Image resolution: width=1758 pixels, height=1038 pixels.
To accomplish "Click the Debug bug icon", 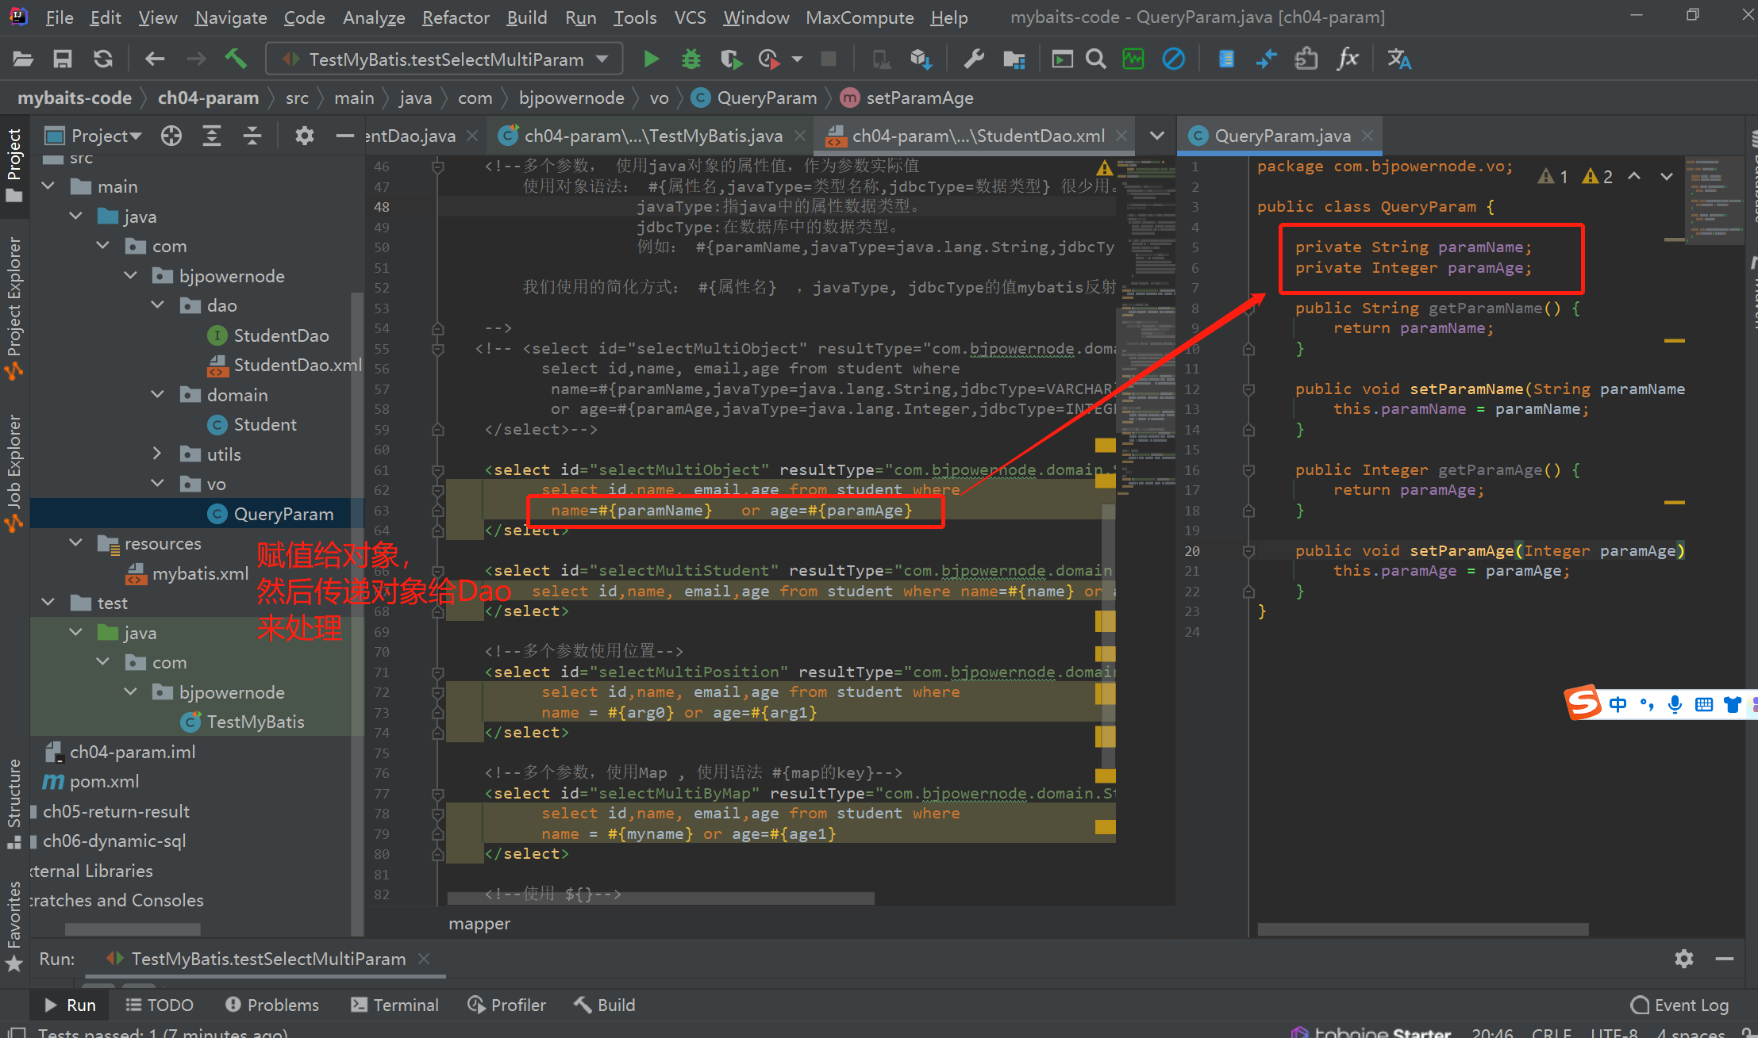I will click(x=691, y=59).
